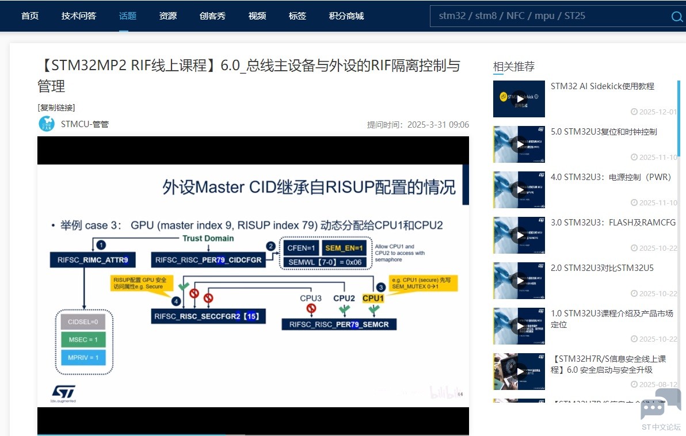This screenshot has height=436, width=686.
Task: Click the STMCU-管管 author avatar
Action: click(x=47, y=124)
